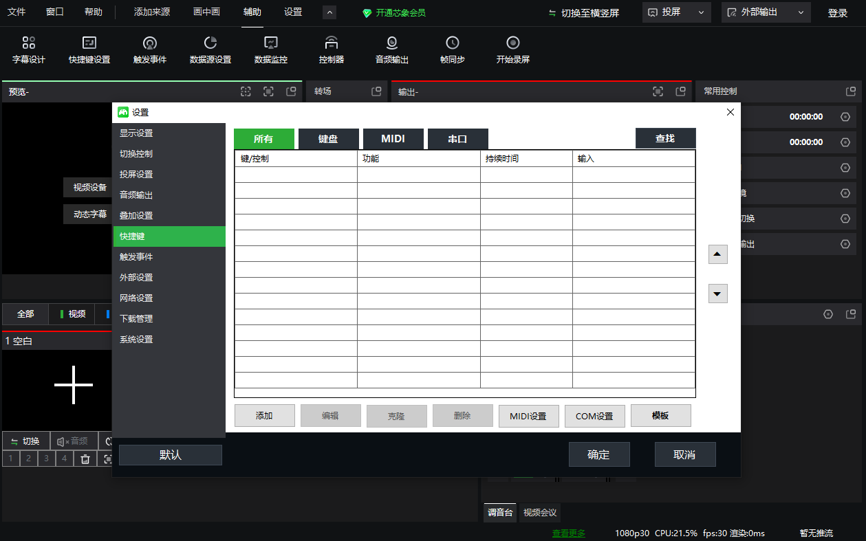Select 串口 filter tab

click(x=458, y=139)
